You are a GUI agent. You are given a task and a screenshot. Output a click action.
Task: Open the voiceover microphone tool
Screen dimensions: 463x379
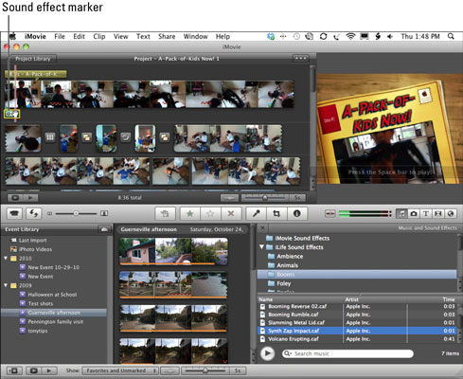[257, 213]
